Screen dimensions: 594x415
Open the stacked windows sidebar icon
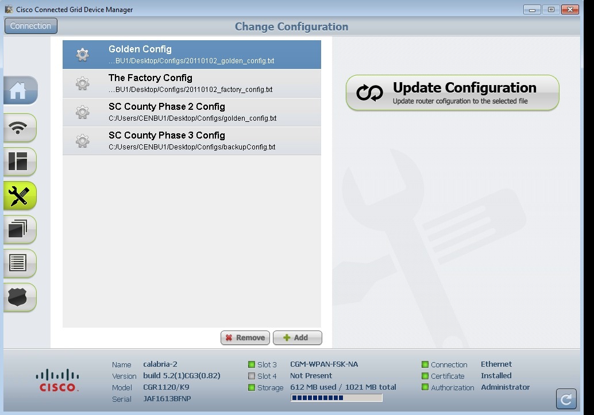20,229
